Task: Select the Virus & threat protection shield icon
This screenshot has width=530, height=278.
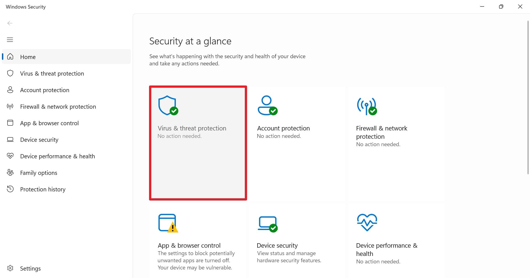Action: [x=10, y=73]
